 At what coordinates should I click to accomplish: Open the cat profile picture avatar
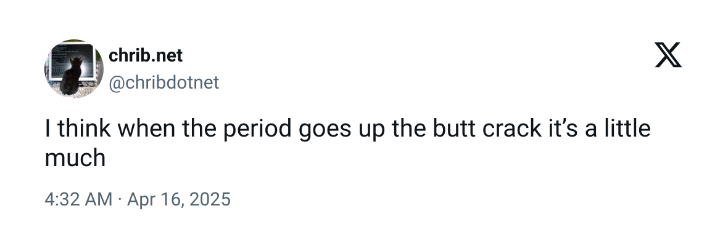[x=73, y=68]
